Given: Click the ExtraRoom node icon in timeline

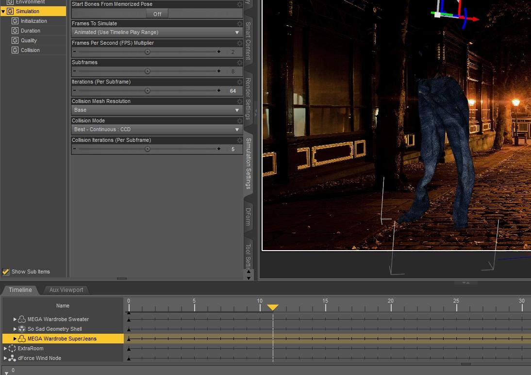Looking at the screenshot, I should [x=12, y=348].
